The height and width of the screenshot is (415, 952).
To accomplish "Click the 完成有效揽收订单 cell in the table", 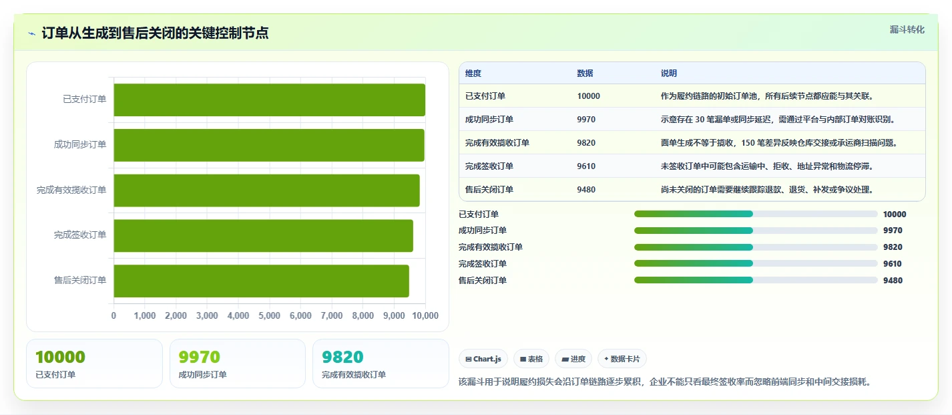I will pos(497,143).
